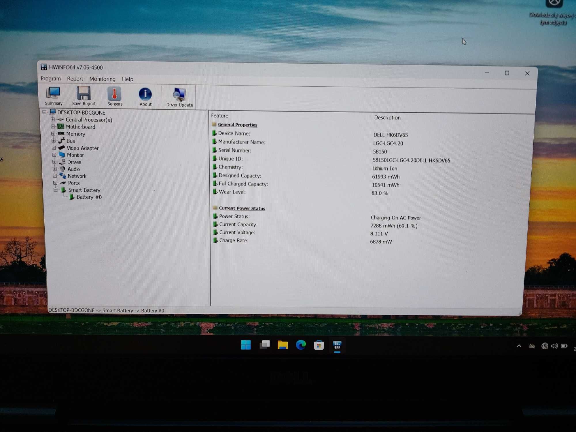The height and width of the screenshot is (432, 576).
Task: Select the Smart Battery green icon
Action: 64,190
